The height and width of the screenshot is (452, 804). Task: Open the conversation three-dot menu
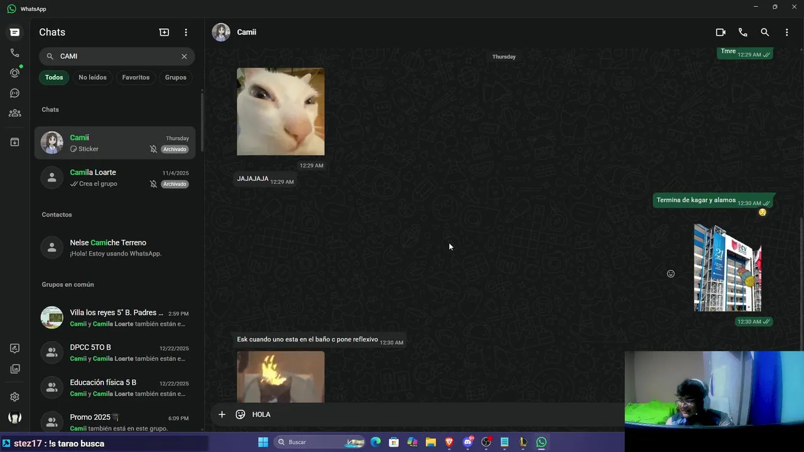(787, 32)
